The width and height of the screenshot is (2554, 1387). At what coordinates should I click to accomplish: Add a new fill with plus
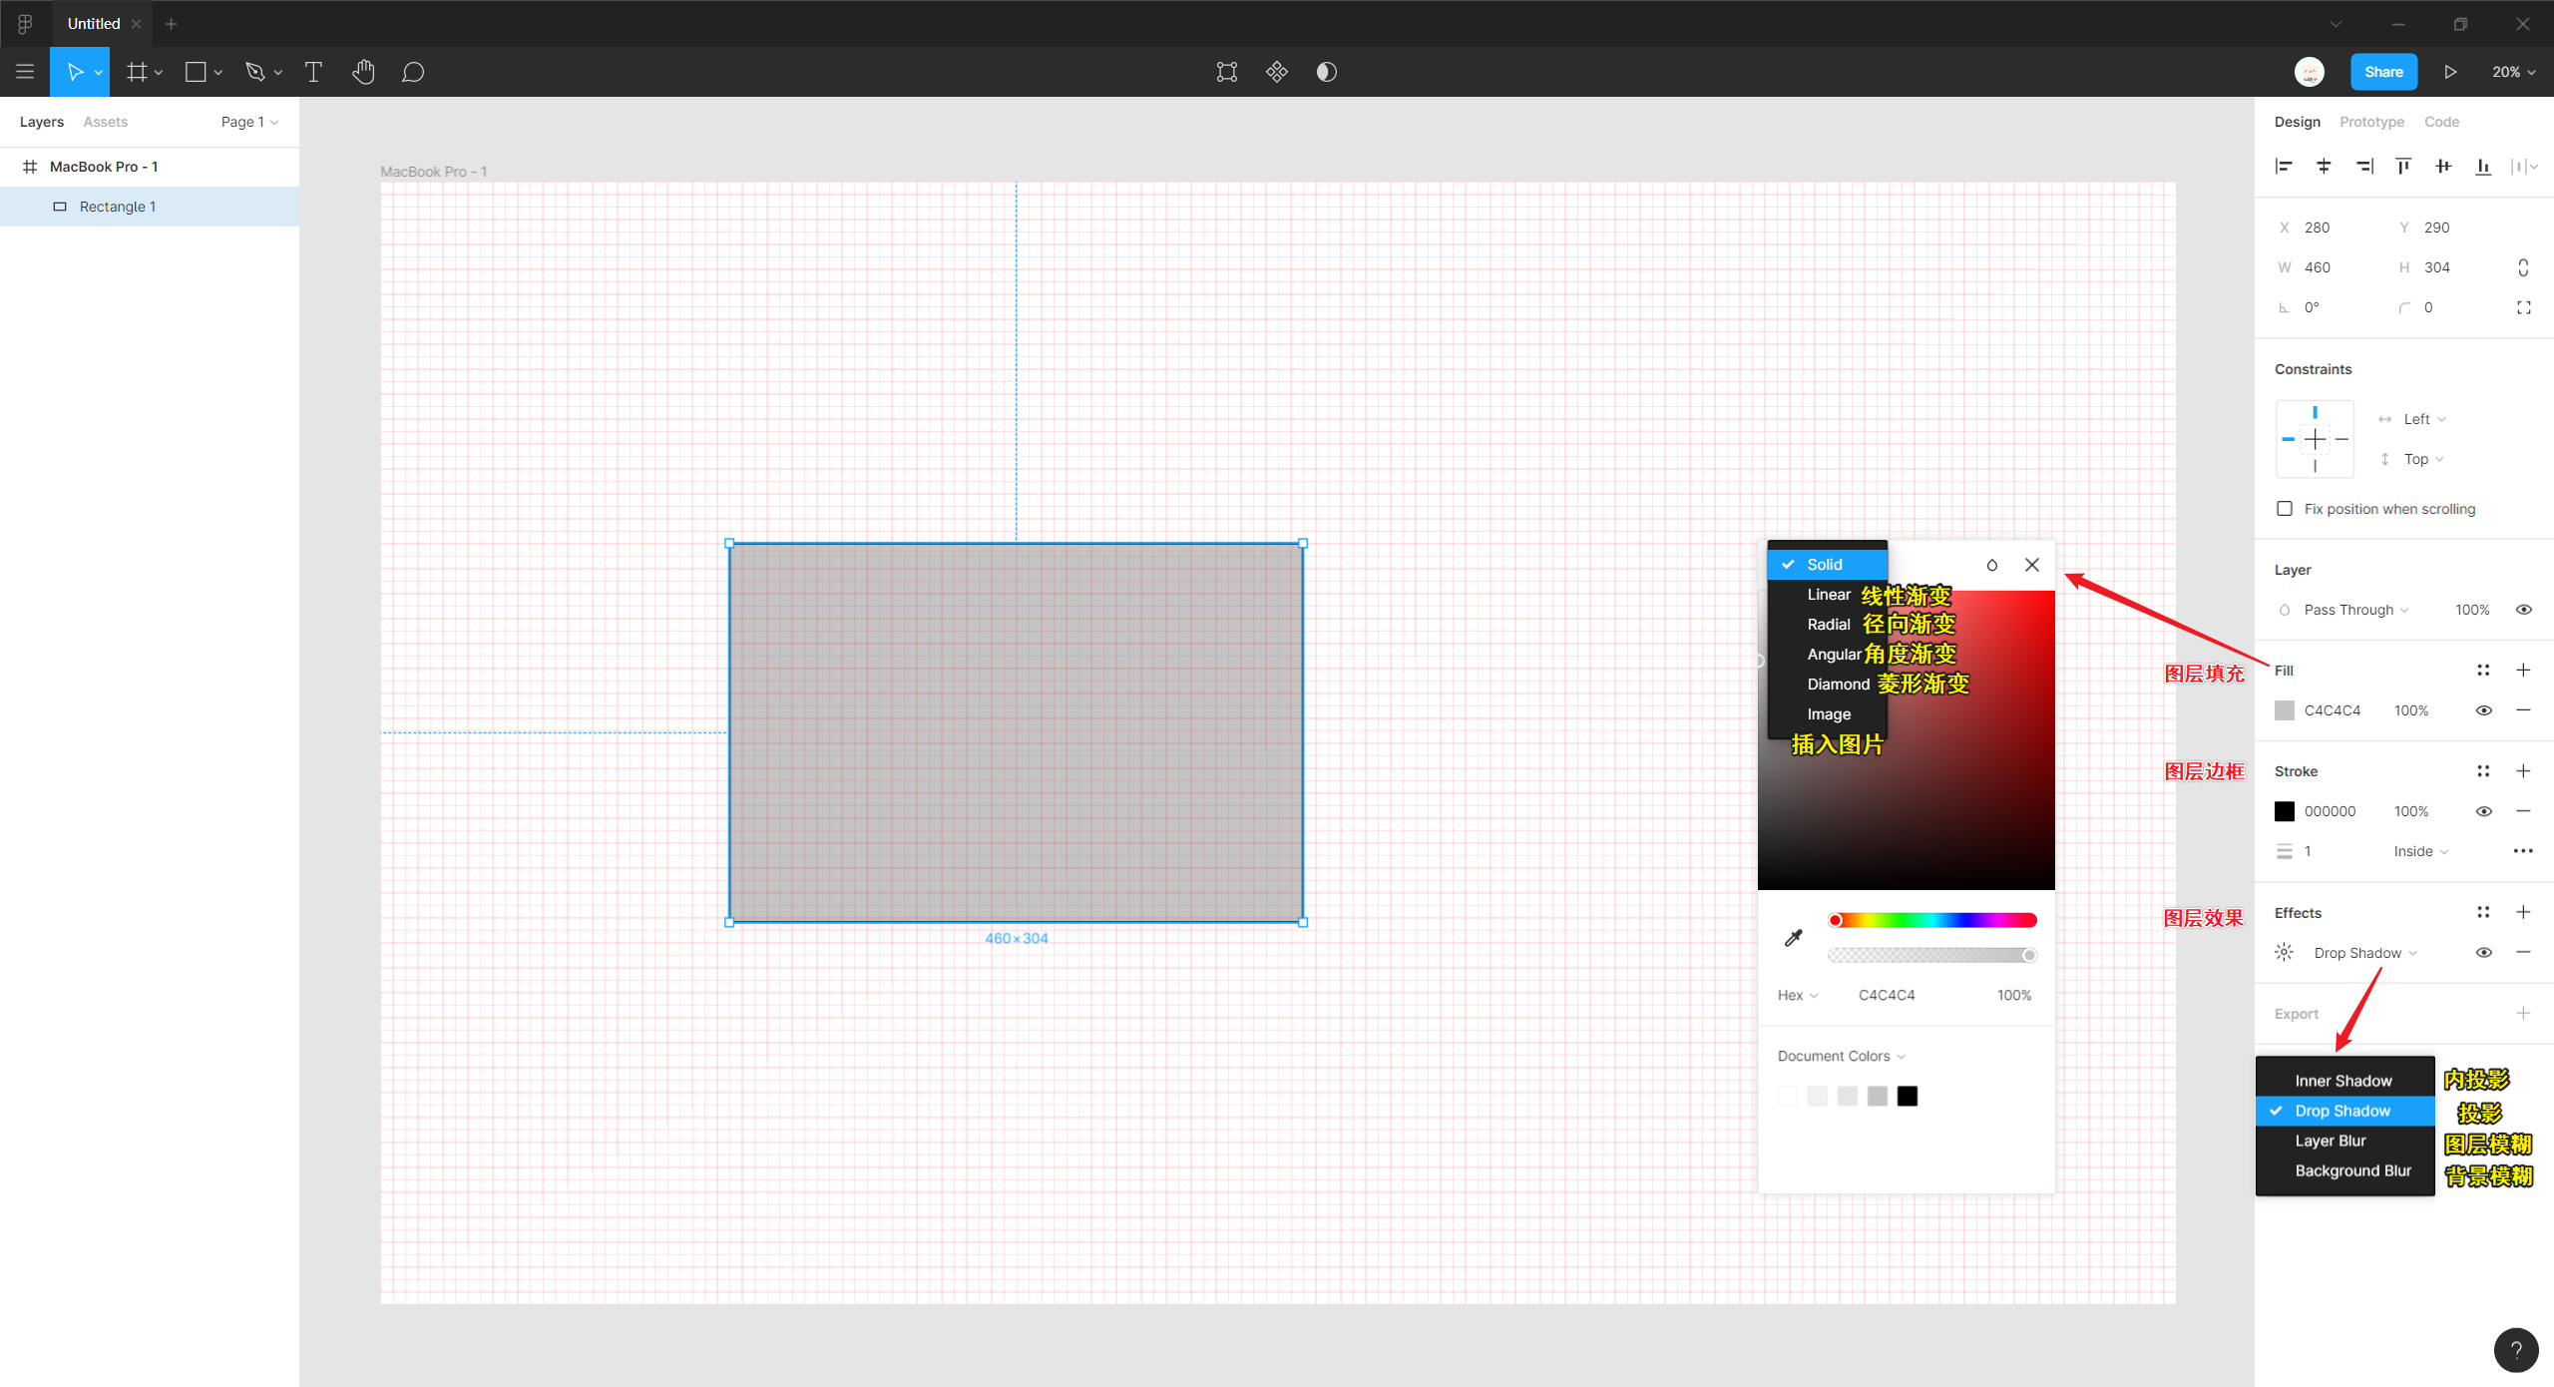click(2523, 671)
